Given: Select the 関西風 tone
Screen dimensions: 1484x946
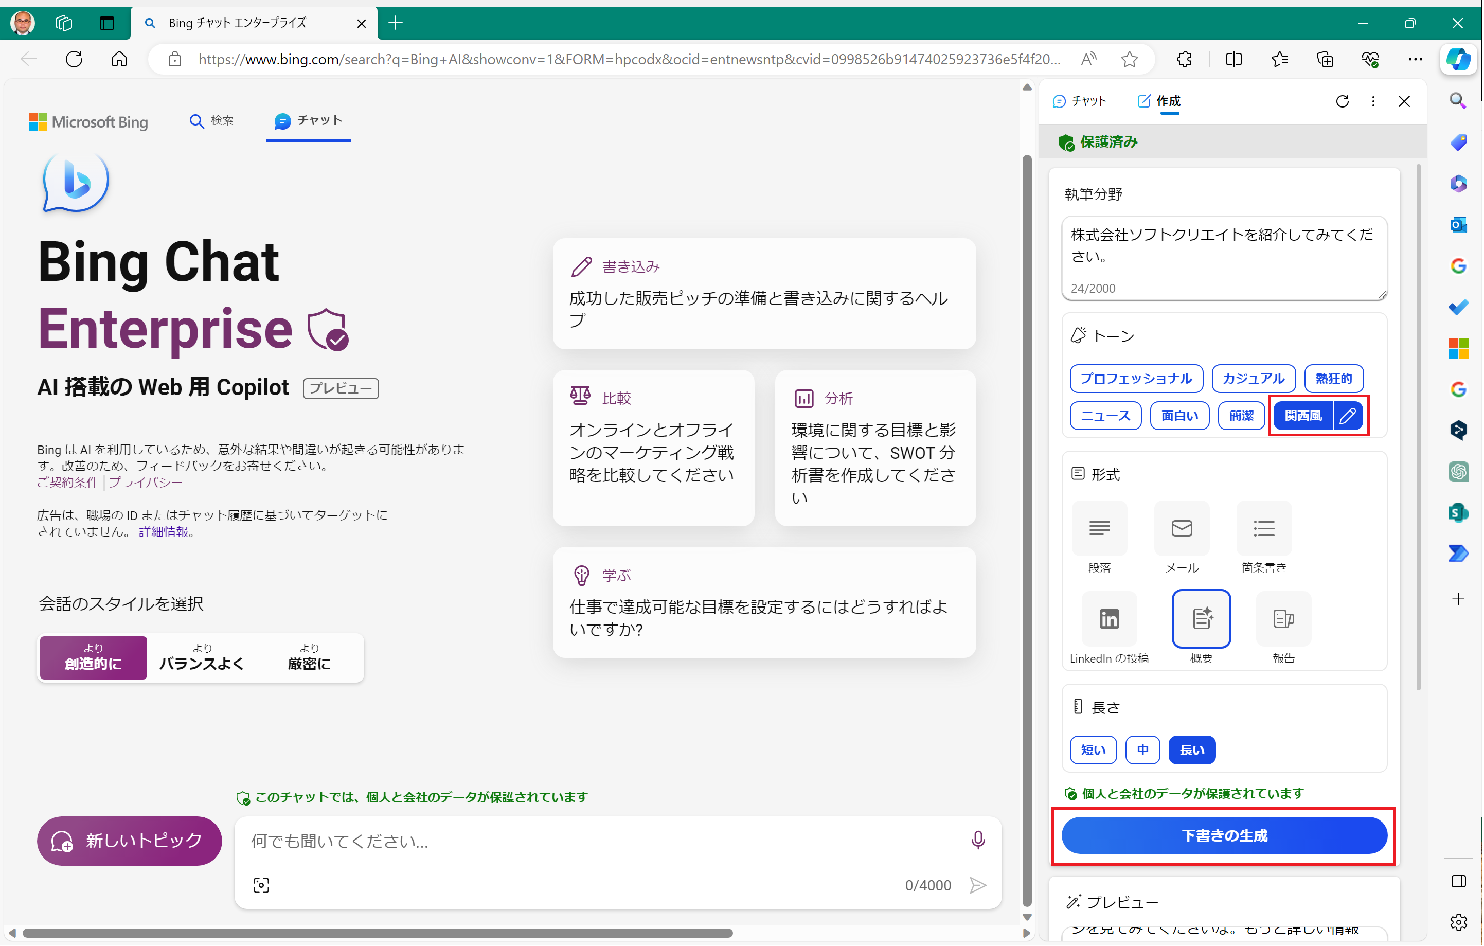Looking at the screenshot, I should [x=1303, y=415].
